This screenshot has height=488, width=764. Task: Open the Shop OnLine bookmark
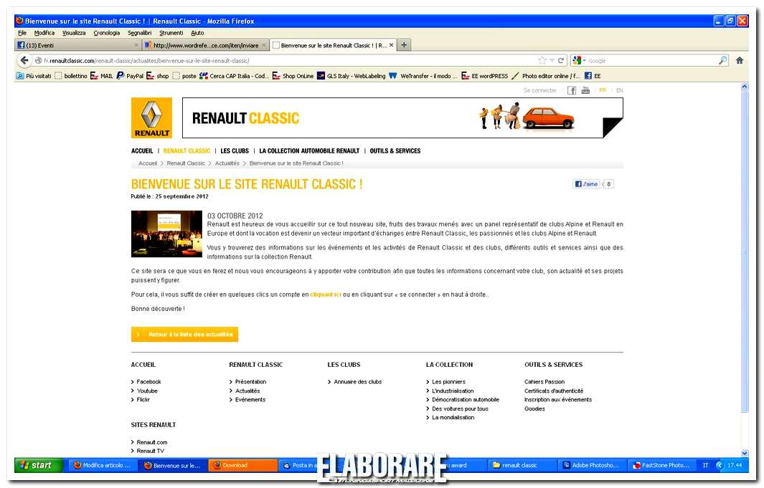tap(293, 76)
